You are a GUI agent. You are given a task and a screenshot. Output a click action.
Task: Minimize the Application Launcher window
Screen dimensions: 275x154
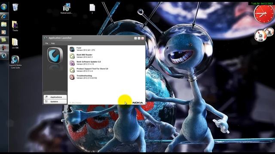136,38
